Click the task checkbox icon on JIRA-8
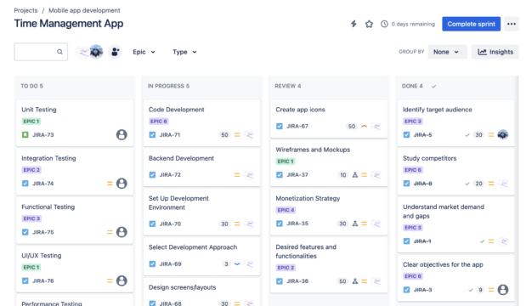This screenshot has height=306, width=526. (x=406, y=184)
